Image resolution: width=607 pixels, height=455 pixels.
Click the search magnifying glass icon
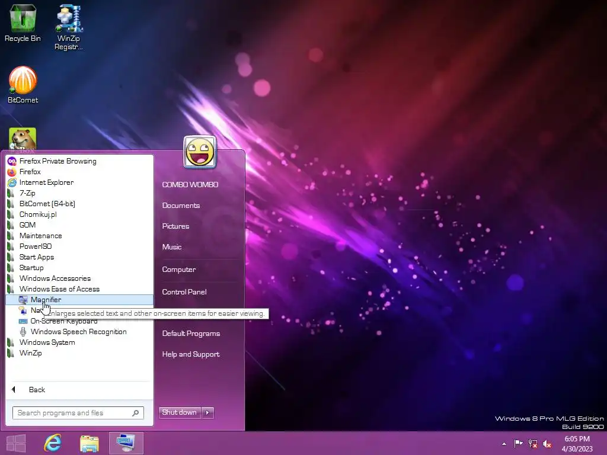point(136,413)
